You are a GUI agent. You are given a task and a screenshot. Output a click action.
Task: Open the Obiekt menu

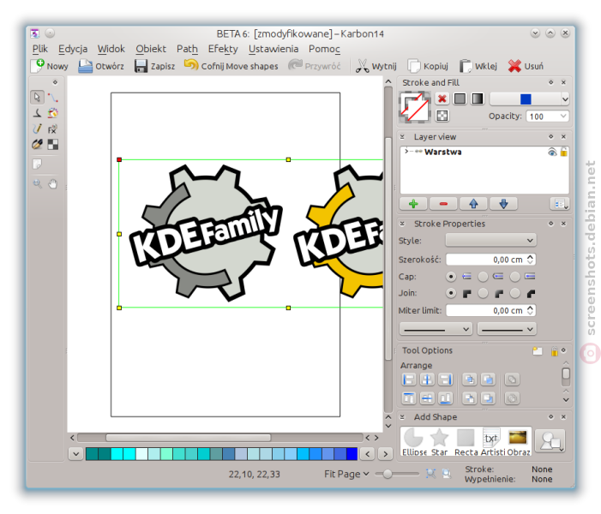[x=151, y=49]
